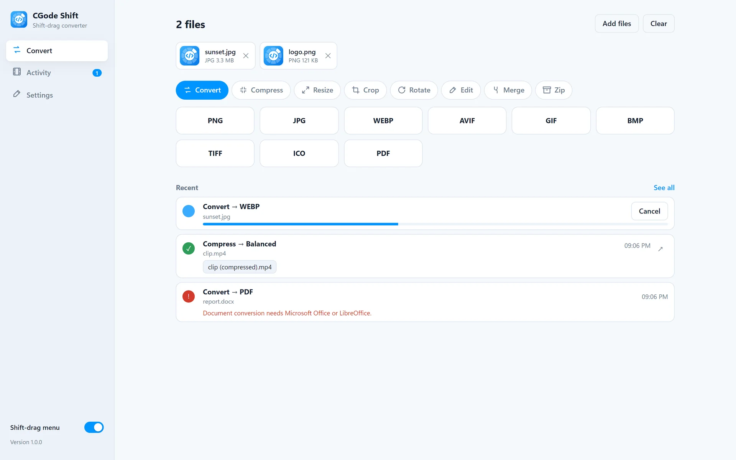Click the CGode Shift app logo
Screen dimensions: 736x460
(19, 20)
